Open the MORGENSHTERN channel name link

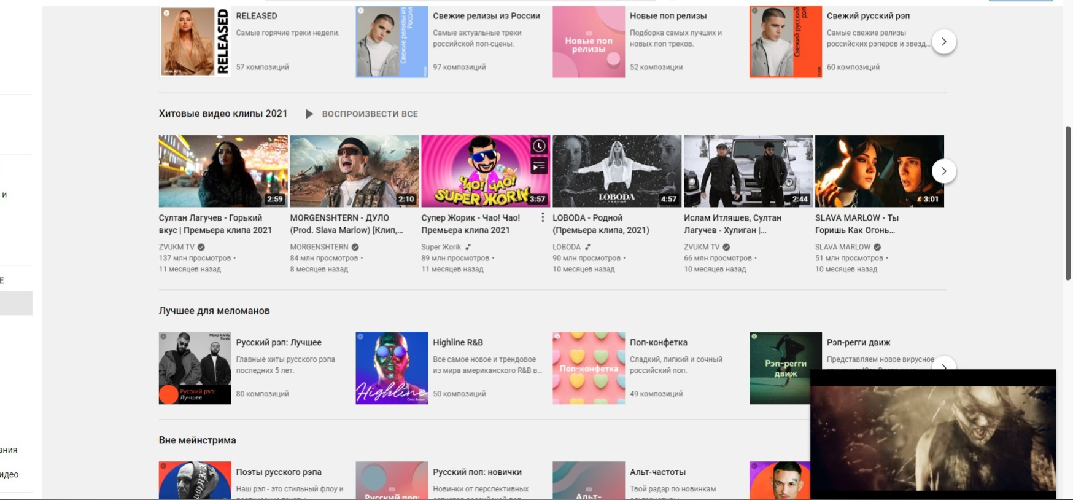(x=319, y=247)
